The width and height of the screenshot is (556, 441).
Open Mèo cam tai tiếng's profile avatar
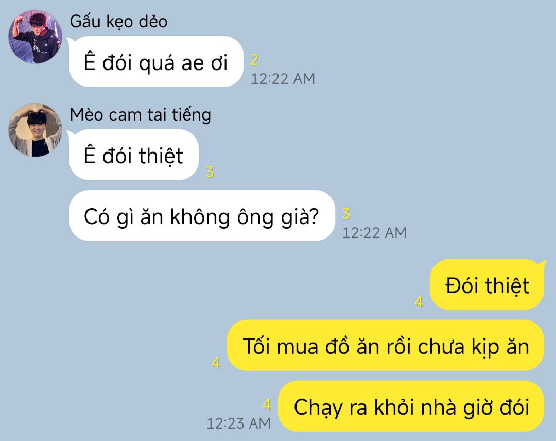coord(35,130)
